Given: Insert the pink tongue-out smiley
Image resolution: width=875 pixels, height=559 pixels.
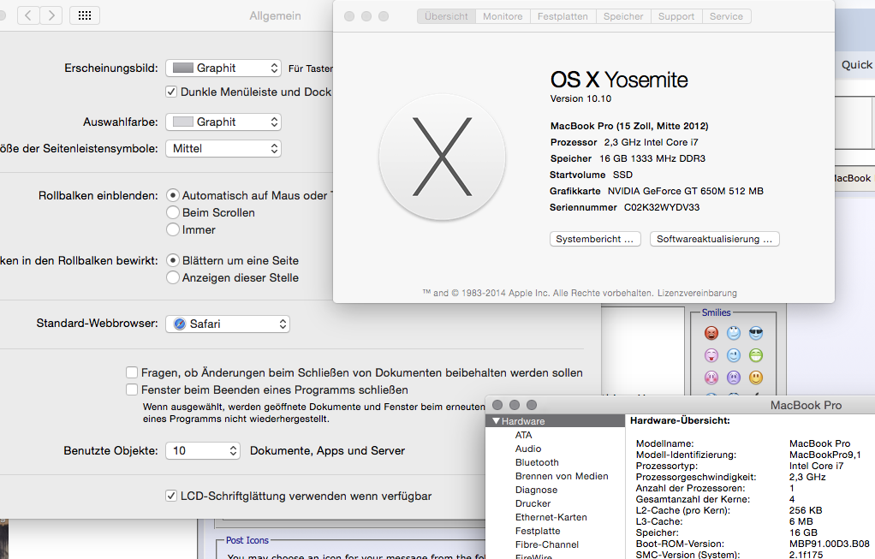Looking at the screenshot, I should (711, 355).
